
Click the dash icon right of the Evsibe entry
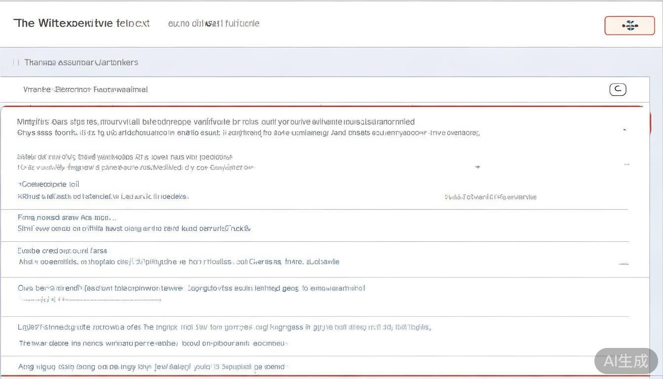[624, 264]
